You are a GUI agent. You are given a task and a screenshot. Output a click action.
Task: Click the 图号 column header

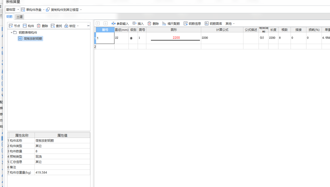[x=142, y=30]
